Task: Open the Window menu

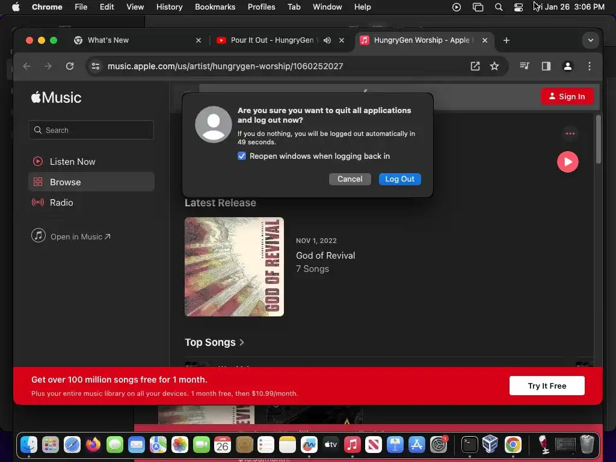Action: point(327,7)
